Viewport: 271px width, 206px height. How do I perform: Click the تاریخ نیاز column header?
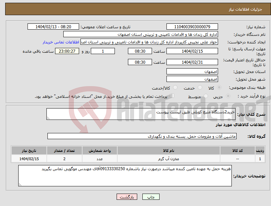point(29,151)
